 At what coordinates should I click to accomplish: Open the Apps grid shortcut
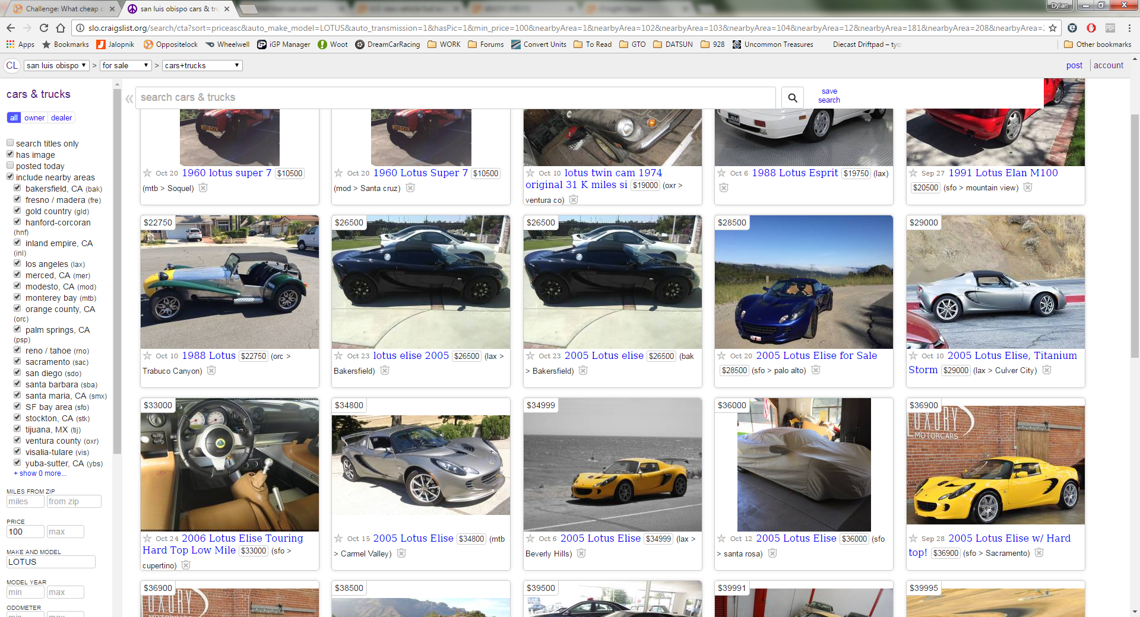[20, 44]
